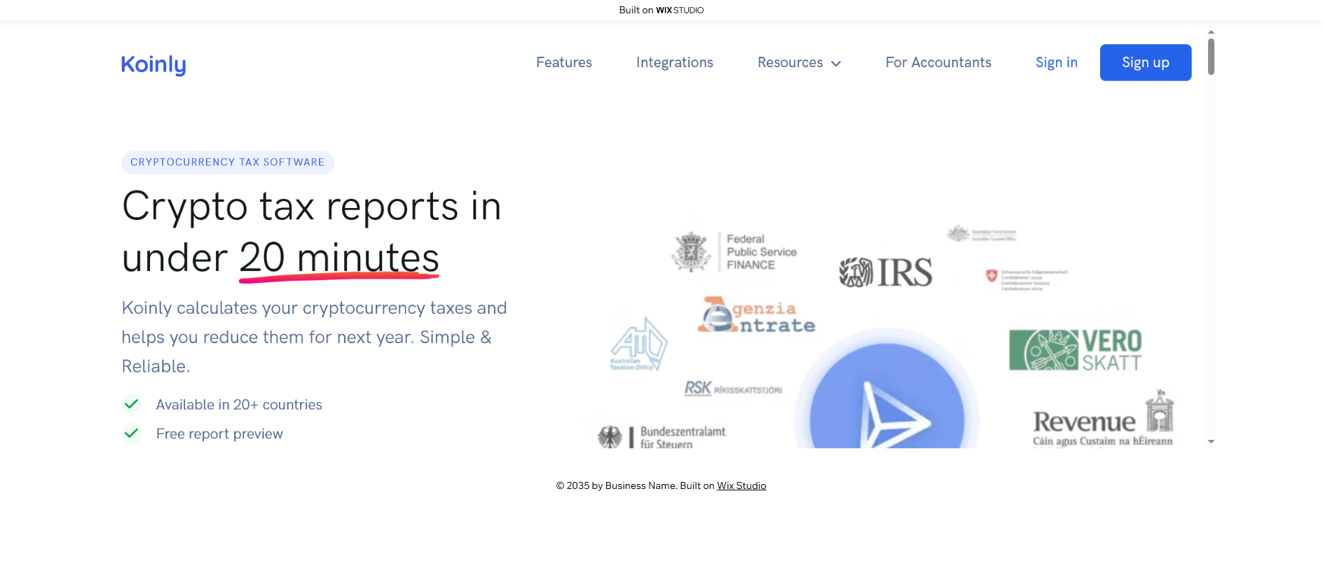Click the Wix Studio footer link
The width and height of the screenshot is (1323, 573).
(741, 485)
